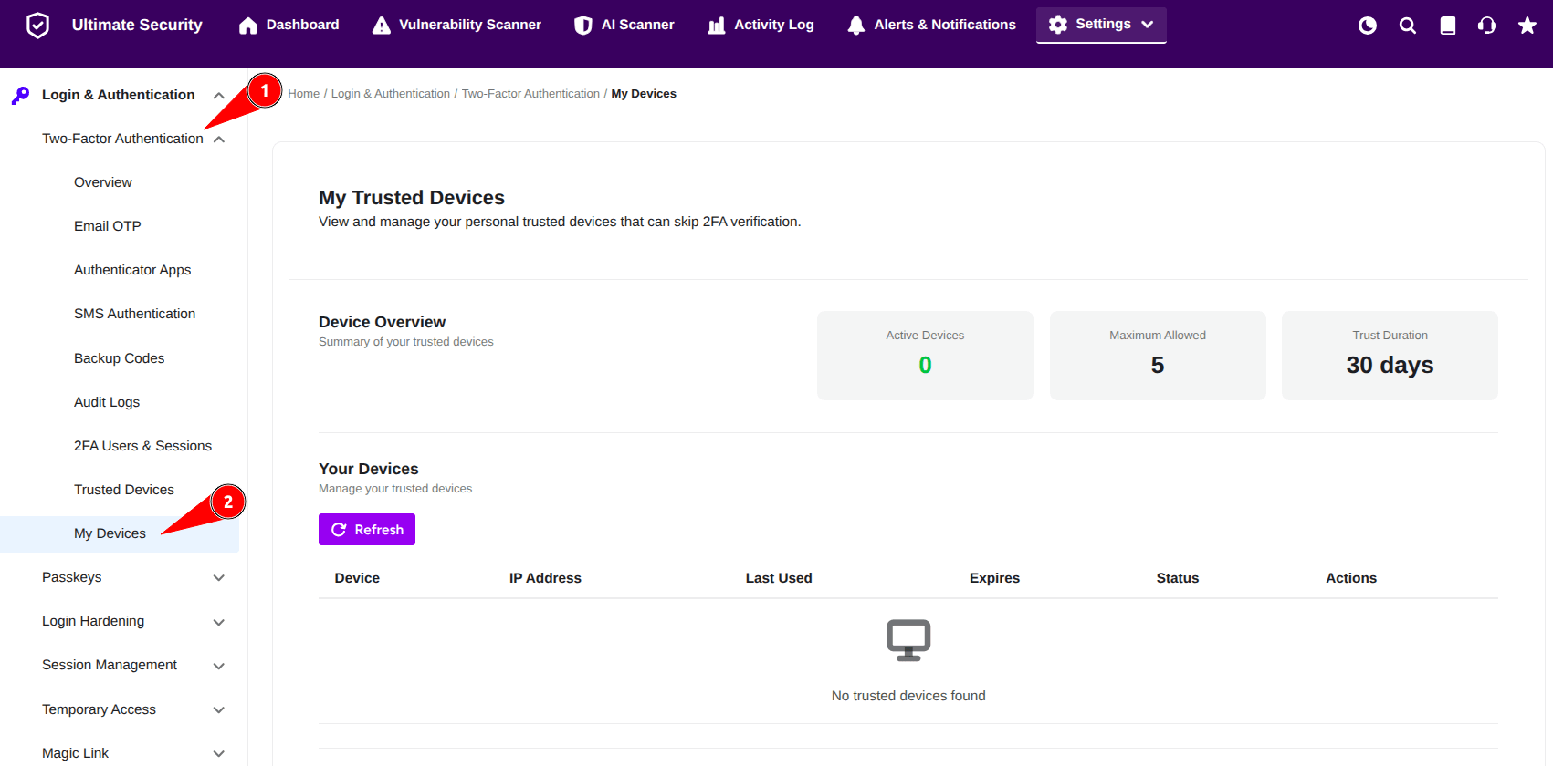Click the Maximum Allowed card
Screen dimensions: 1553x766
pyautogui.click(x=1158, y=356)
